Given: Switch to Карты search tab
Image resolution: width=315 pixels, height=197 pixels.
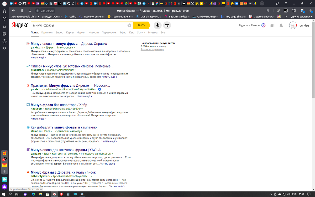Looking at the screenshot, I should coord(70,33).
